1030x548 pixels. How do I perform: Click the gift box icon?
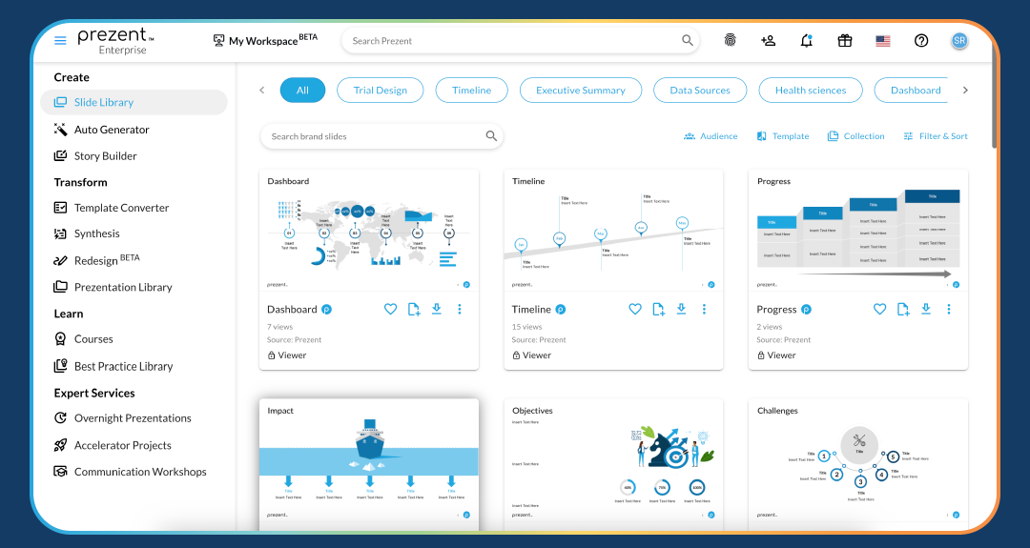(845, 41)
